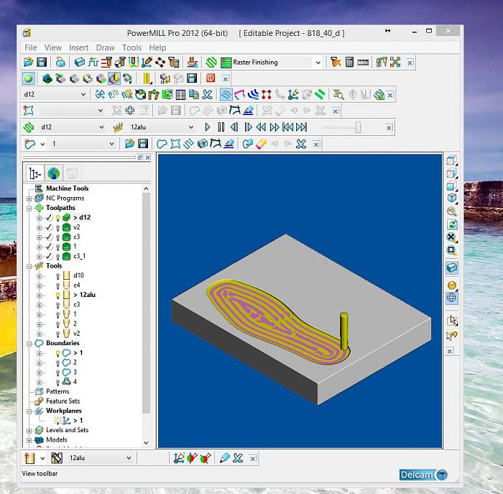Toggle plain shade gold sphere icon

[452, 285]
